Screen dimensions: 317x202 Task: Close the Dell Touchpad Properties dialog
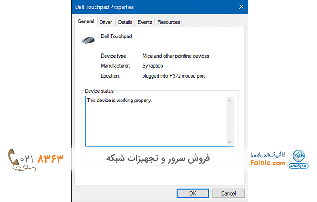point(241,7)
